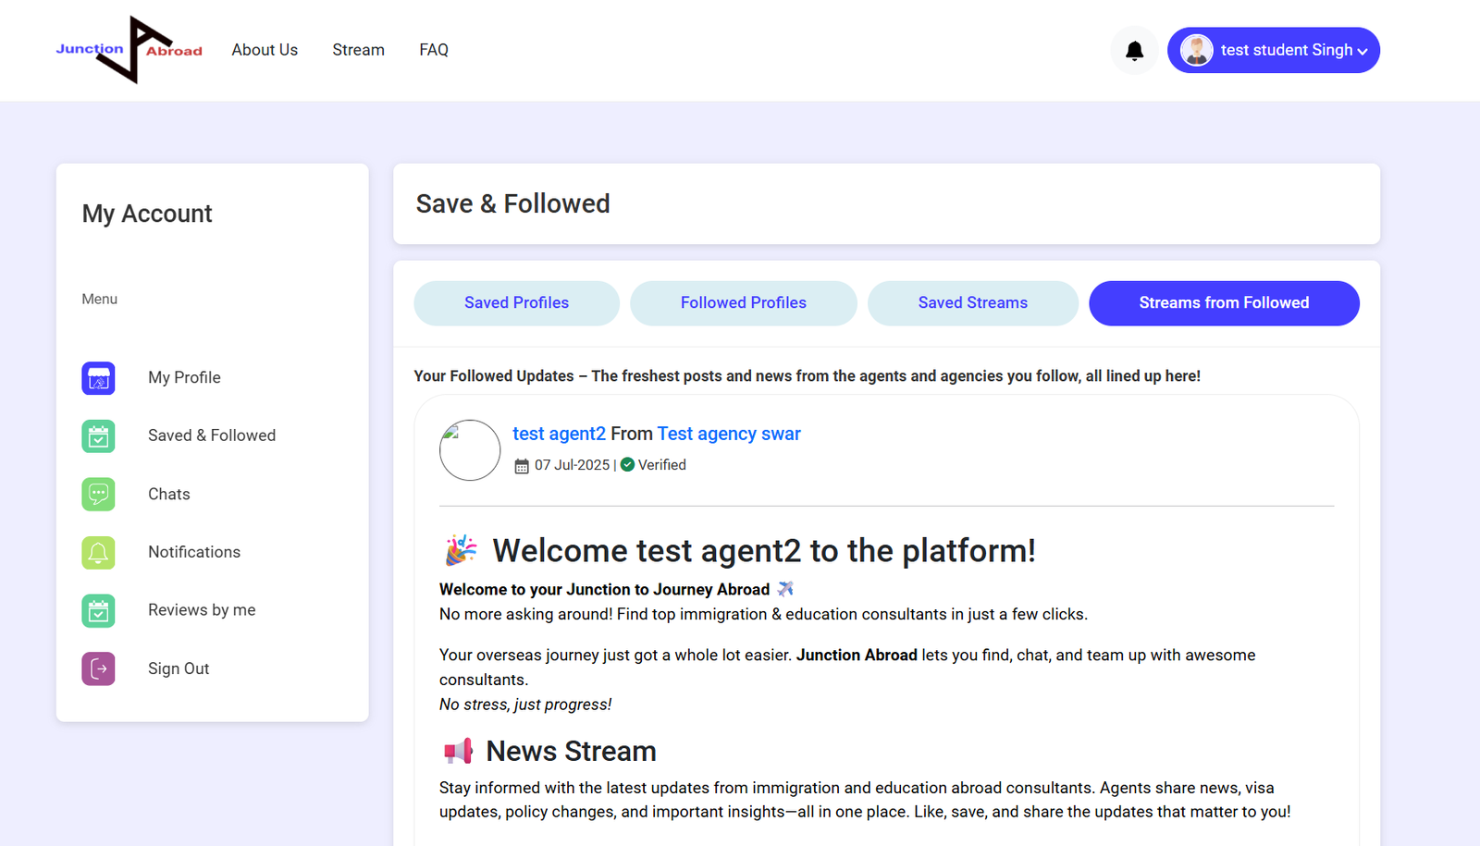Open the notification bell icon
1480x846 pixels.
1134,51
